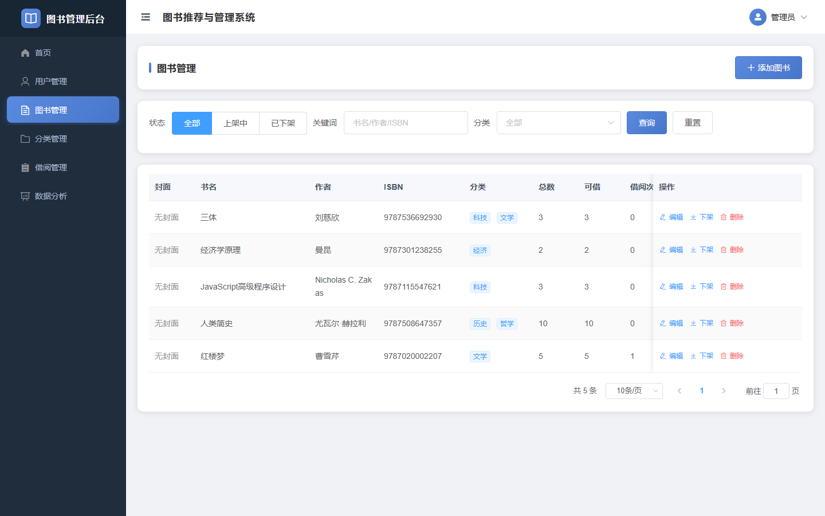
Task: Take 三体 off shelf with 下架
Action: [702, 217]
